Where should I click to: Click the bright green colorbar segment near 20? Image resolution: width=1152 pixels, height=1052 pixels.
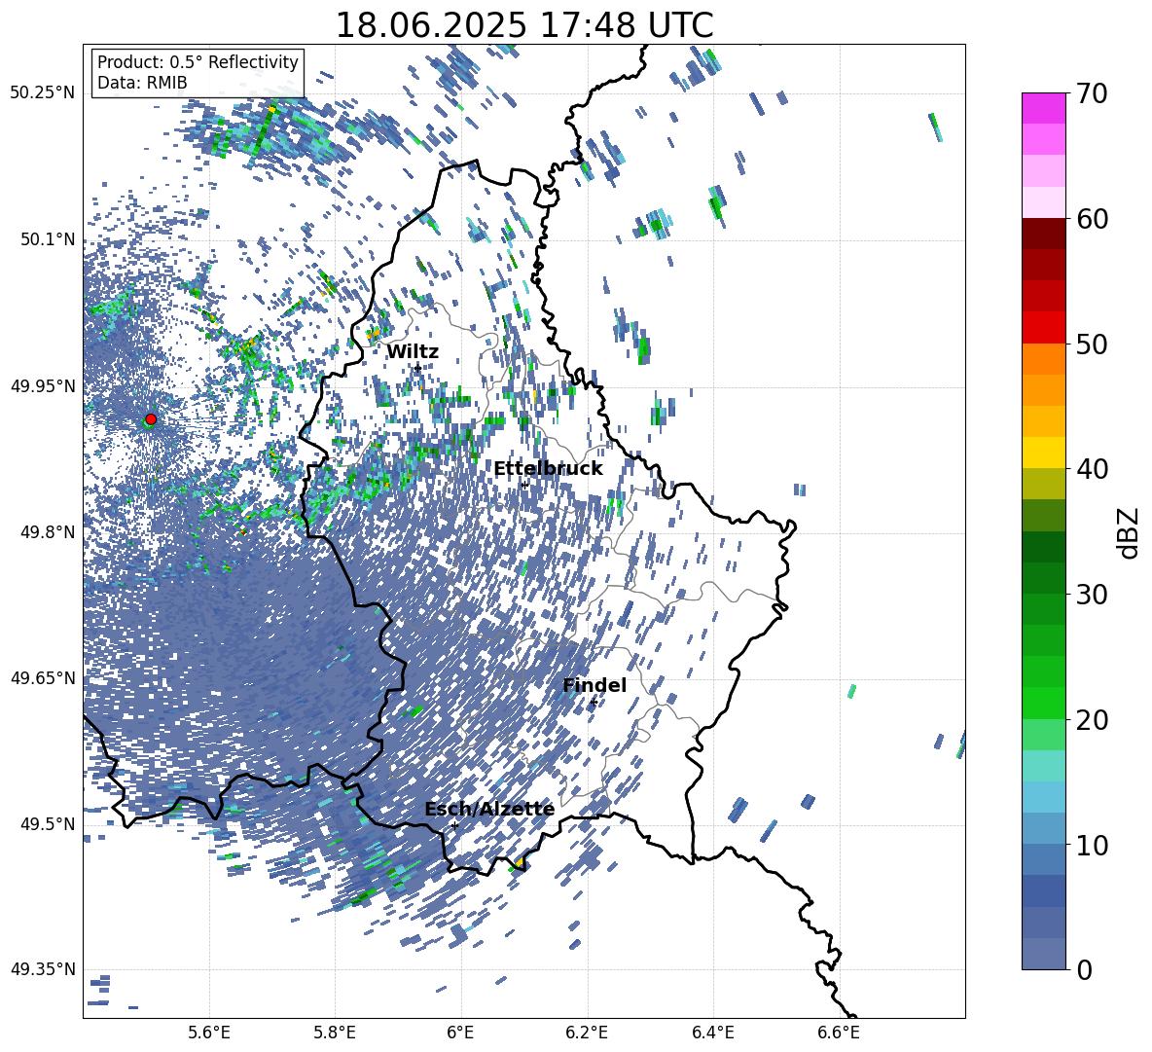coord(1043,703)
